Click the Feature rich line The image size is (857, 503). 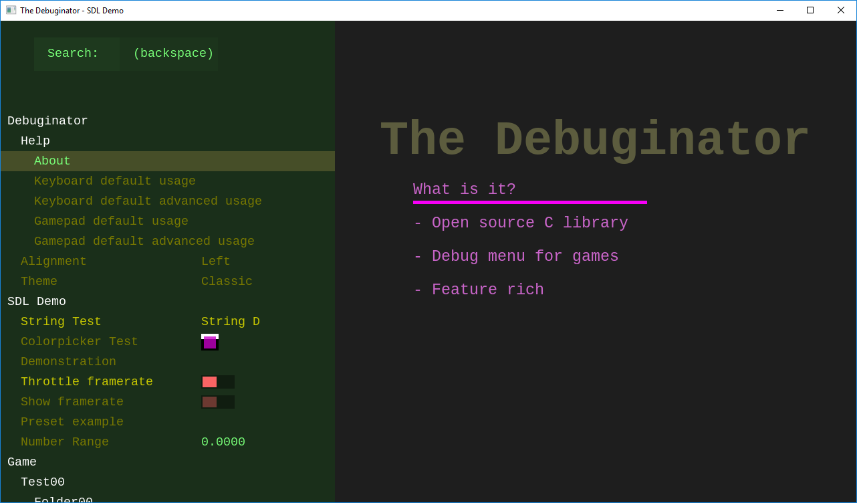pos(479,290)
